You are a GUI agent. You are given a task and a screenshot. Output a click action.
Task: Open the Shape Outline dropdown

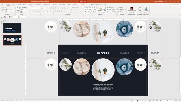[111, 10]
